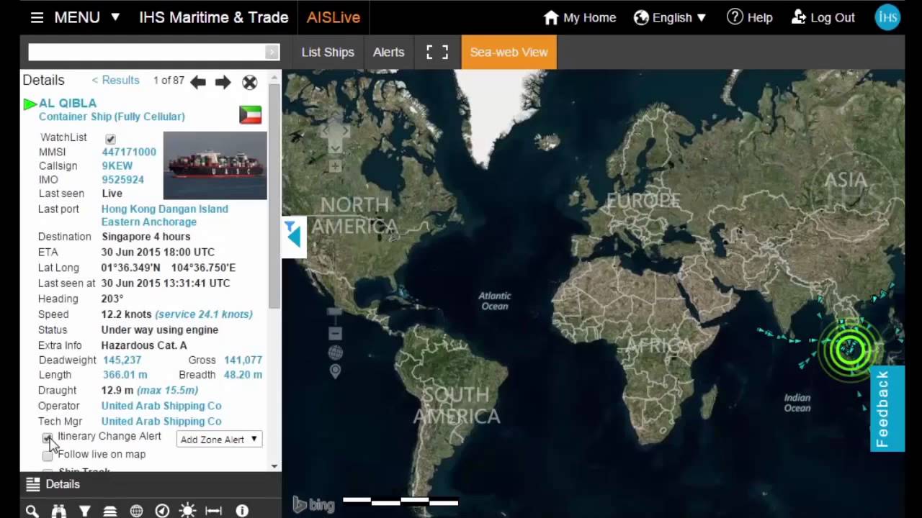Switch to Sea-web View
Image resolution: width=922 pixels, height=518 pixels.
coord(509,52)
